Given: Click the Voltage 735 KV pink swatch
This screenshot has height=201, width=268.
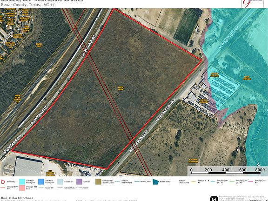Looking at the screenshot, I should pos(22,188).
